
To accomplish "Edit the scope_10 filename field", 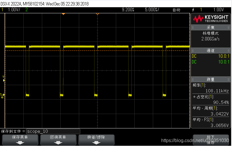I will pos(53,131).
